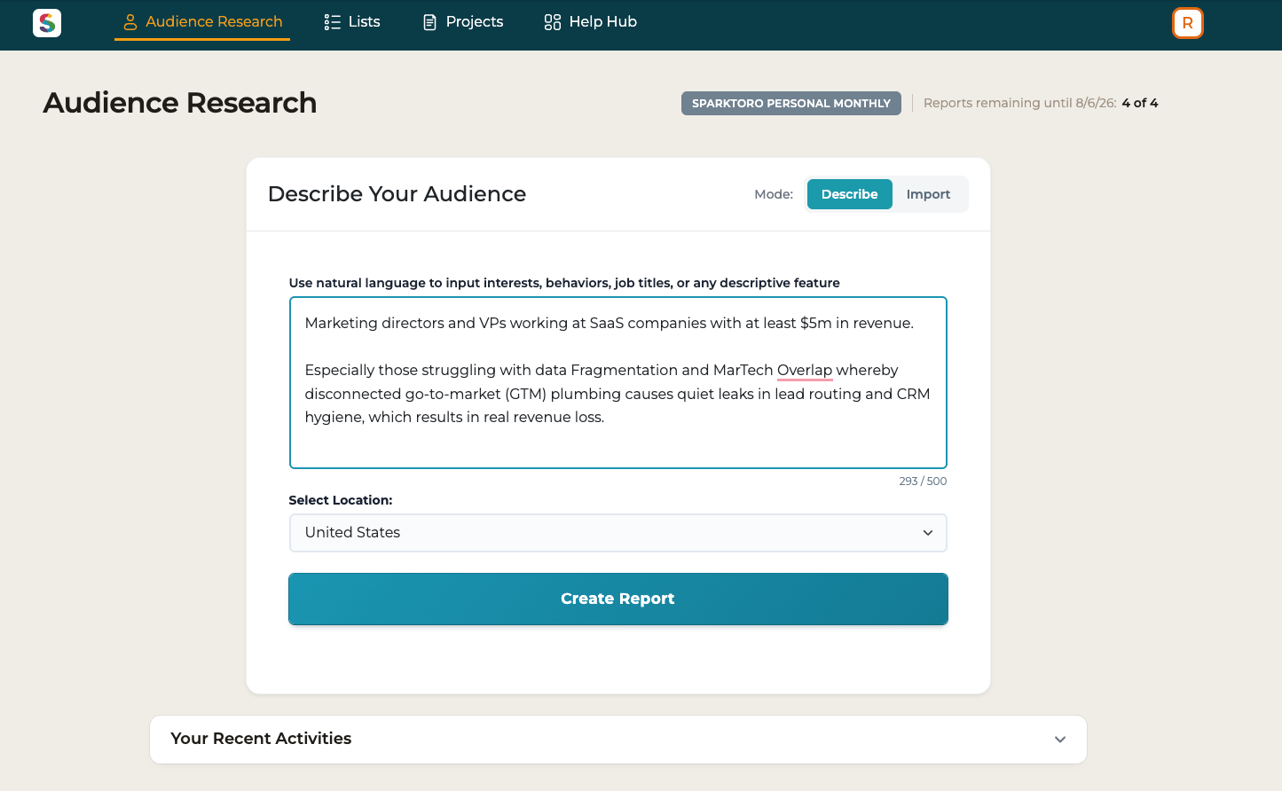The height and width of the screenshot is (791, 1282).
Task: Click the 'Audience Research' page title
Action: [180, 103]
